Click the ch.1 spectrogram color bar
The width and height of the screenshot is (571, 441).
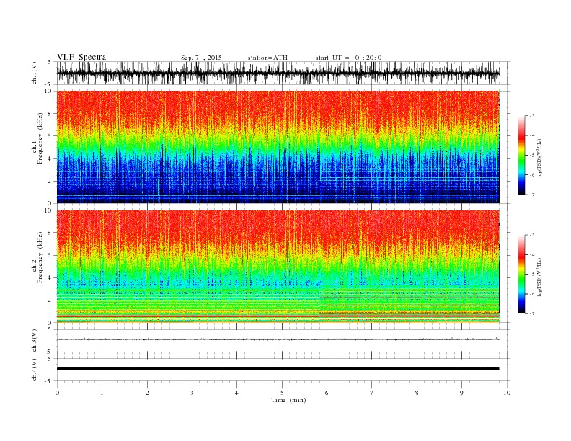coord(521,155)
